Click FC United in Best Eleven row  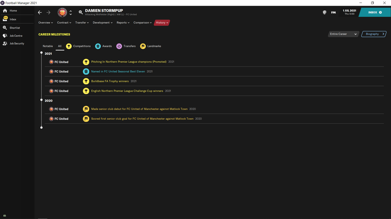coord(61,71)
